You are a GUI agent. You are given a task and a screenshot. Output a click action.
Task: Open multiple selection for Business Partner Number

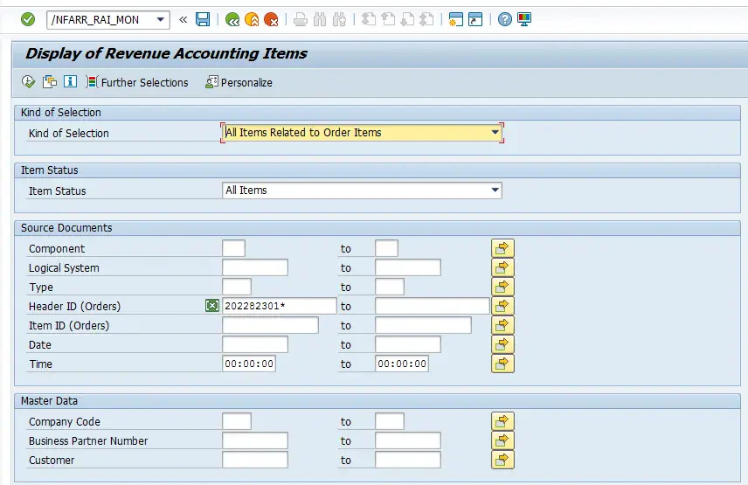coord(502,440)
